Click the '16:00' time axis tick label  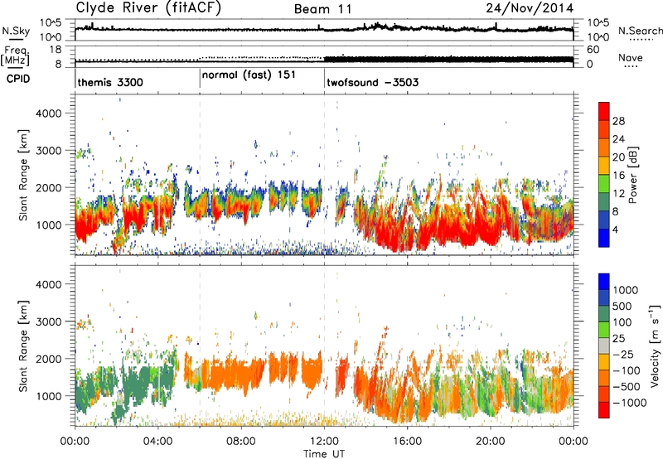tap(407, 442)
